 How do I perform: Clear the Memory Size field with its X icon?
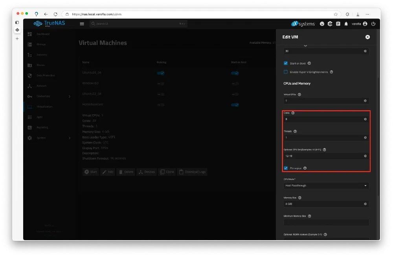point(365,204)
